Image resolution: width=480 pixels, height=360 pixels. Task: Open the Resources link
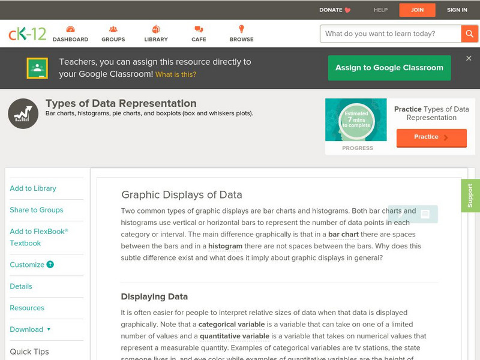(x=27, y=308)
